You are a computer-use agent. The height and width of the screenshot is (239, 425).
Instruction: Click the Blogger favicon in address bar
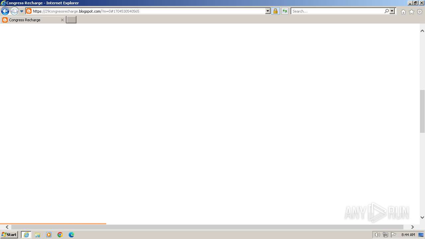point(29,11)
